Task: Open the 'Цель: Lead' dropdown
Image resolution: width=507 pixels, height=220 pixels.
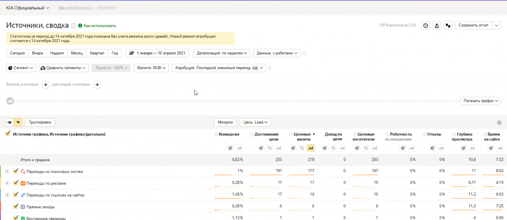Action: [x=255, y=122]
